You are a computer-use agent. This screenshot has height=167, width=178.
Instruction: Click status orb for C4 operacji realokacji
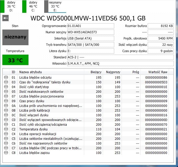[x=6, y=134]
